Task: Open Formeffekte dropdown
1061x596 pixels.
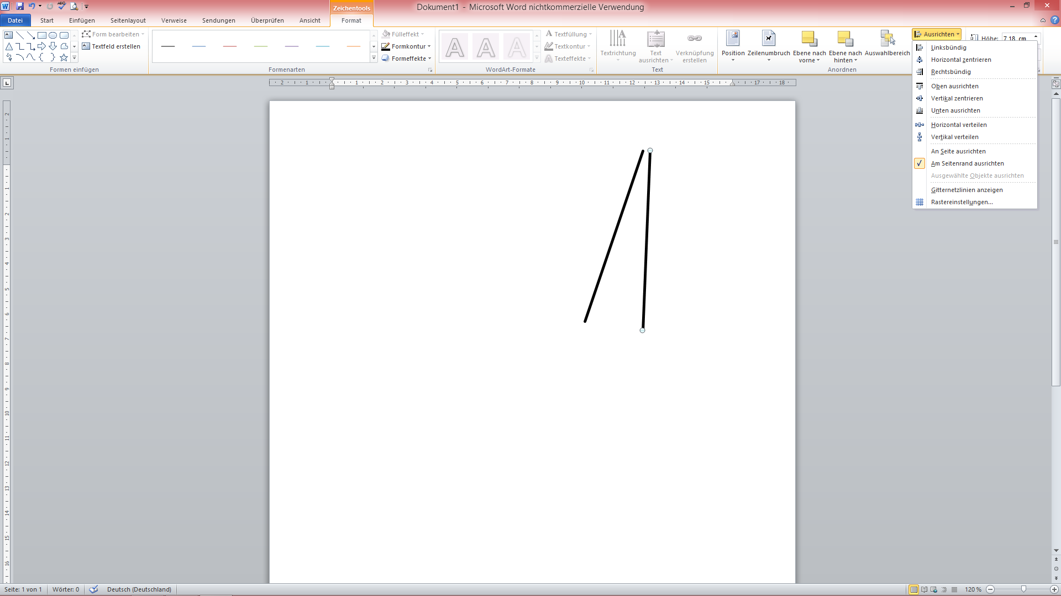Action: (x=406, y=58)
